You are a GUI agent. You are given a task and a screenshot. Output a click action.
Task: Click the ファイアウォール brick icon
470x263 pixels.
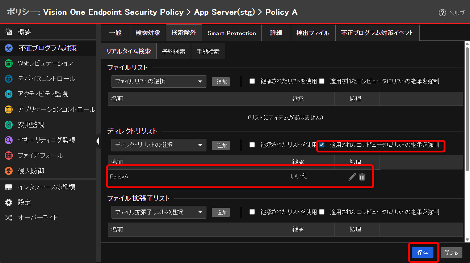coord(9,155)
